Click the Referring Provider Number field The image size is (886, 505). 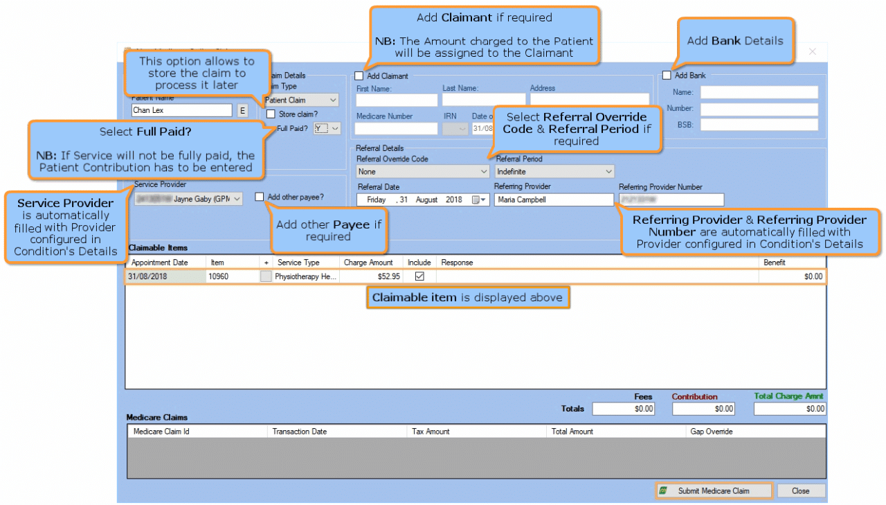click(x=671, y=200)
